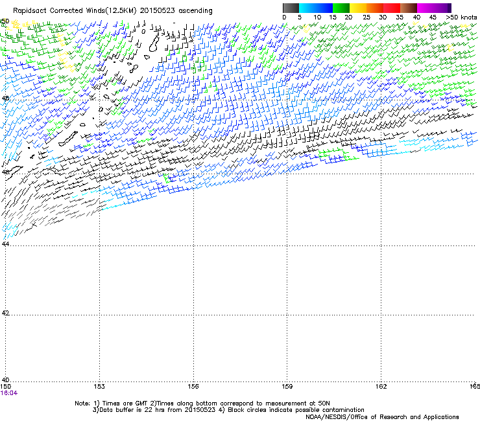Click the orange 25-30 knots legend segment
The height and width of the screenshot is (421, 480).
(375, 8)
